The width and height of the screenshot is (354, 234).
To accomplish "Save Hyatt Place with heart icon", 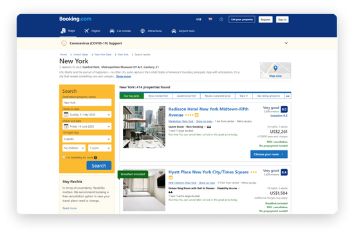I will pos(161,173).
